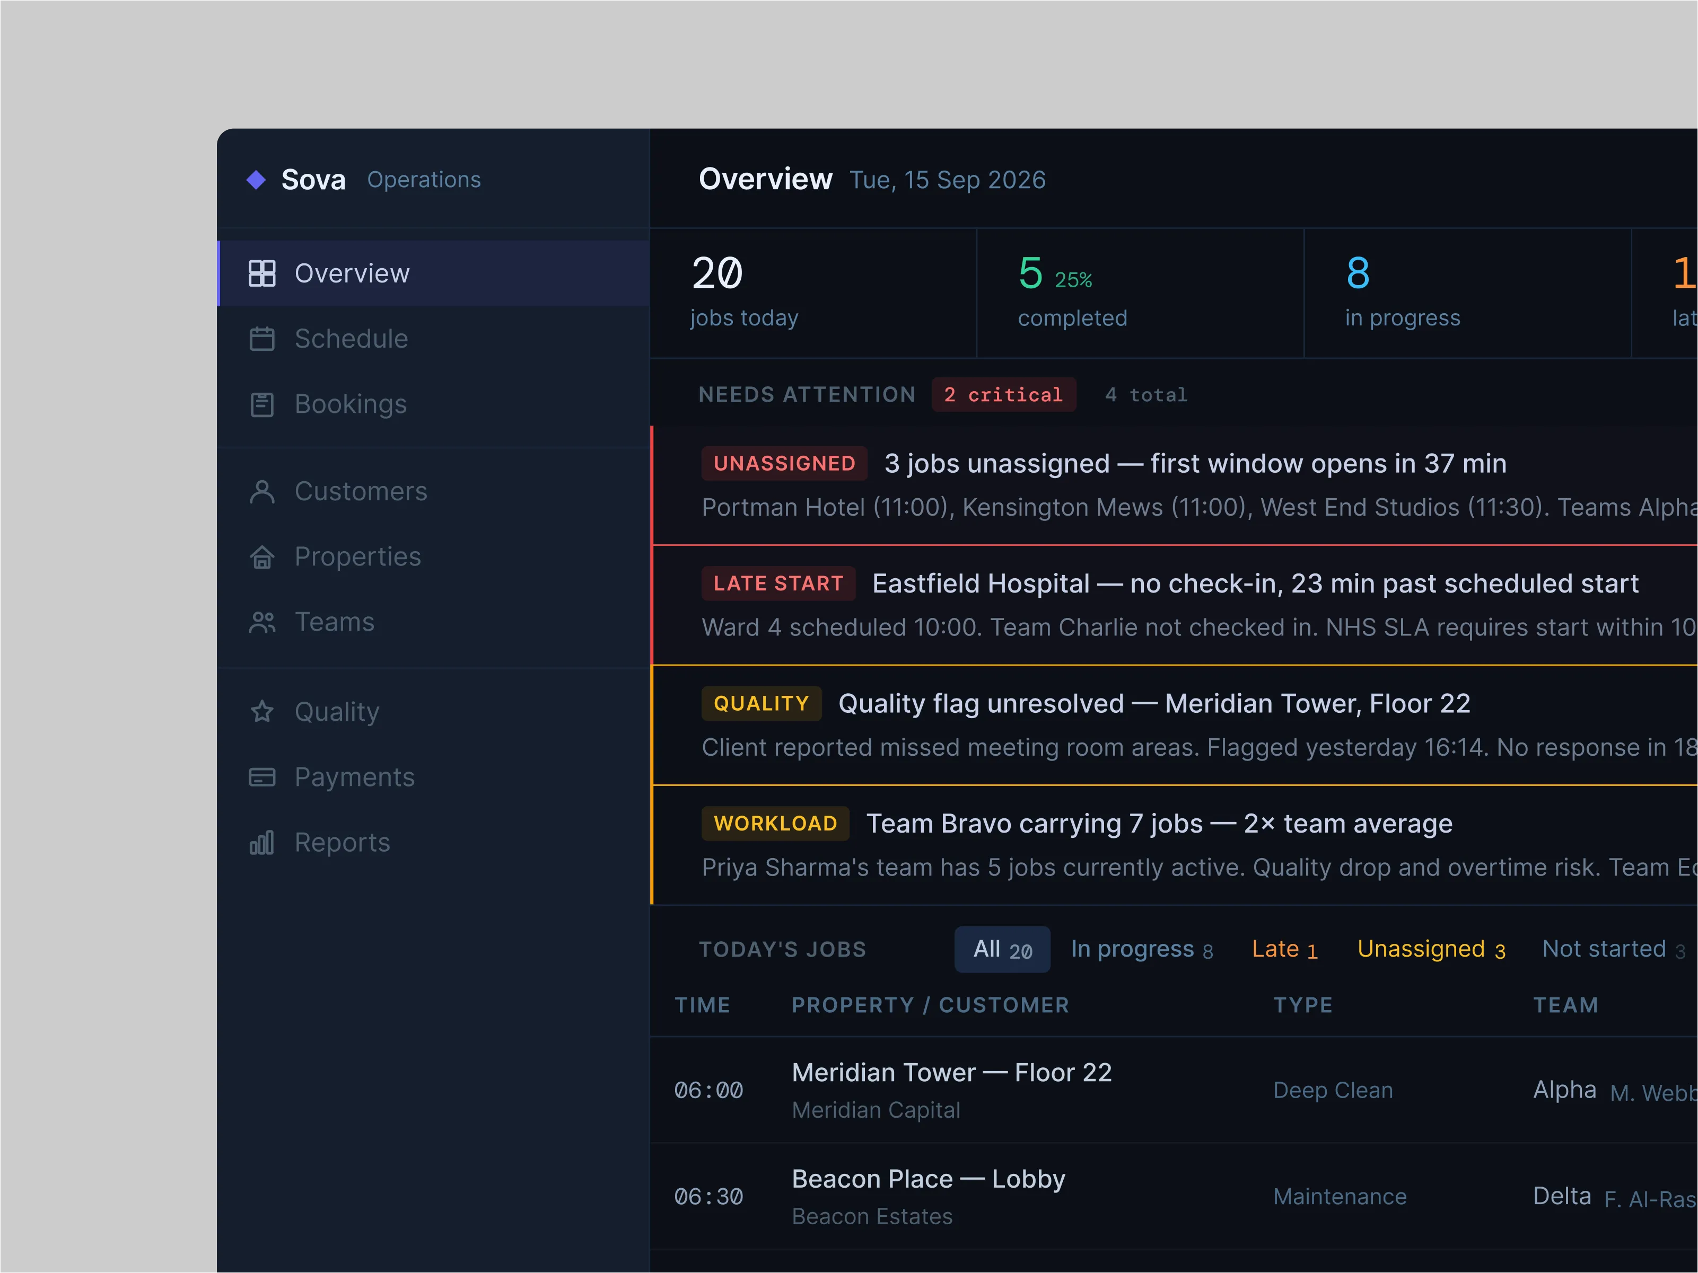The image size is (1698, 1273).
Task: Click the Payments card icon
Action: (x=262, y=777)
